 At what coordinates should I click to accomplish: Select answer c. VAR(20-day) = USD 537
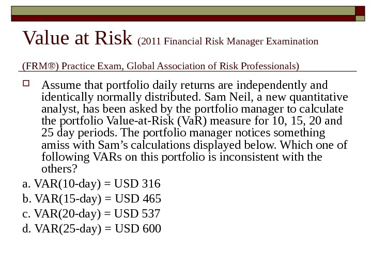91,213
